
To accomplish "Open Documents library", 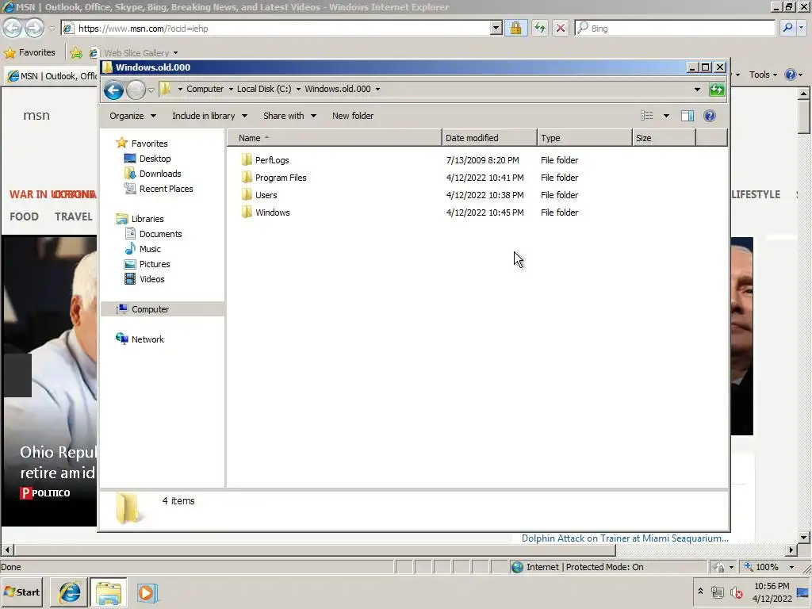I will pos(160,234).
